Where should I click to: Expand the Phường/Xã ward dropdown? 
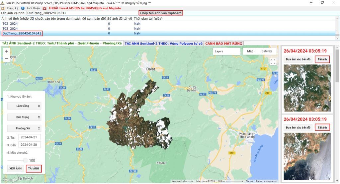pos(24,128)
